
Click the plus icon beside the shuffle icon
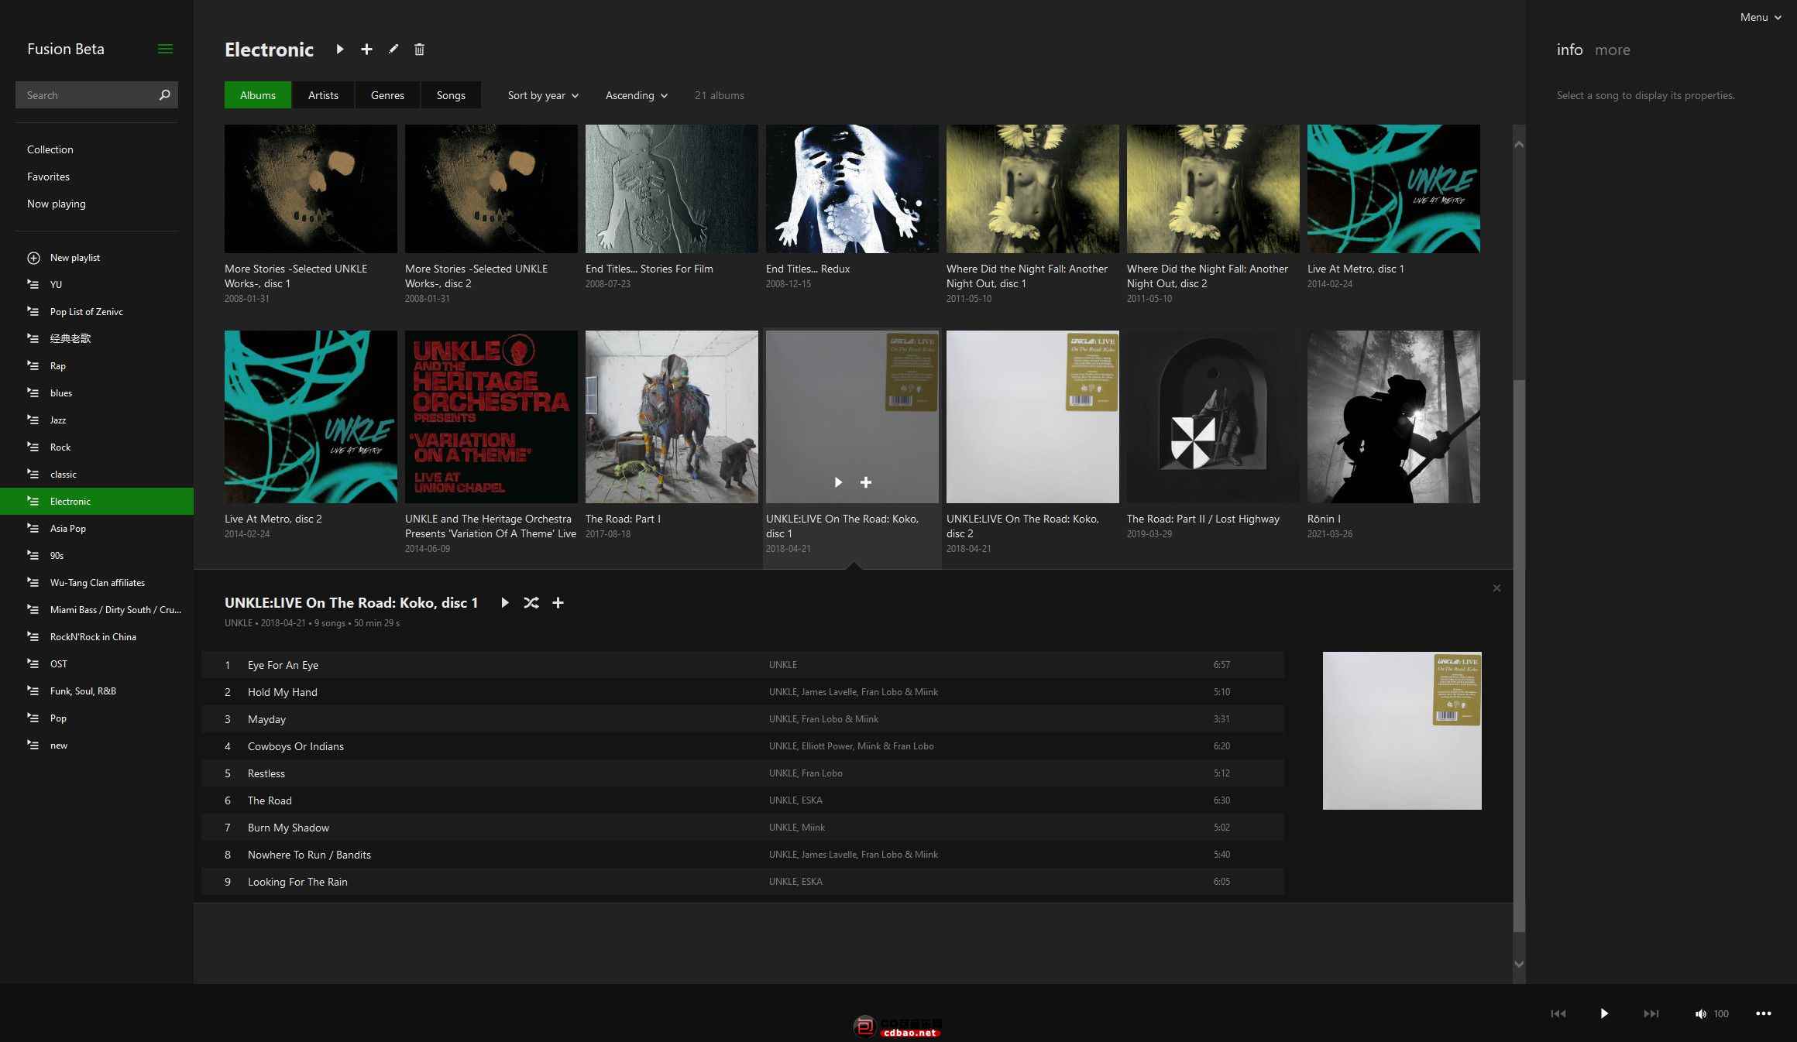[x=558, y=603]
